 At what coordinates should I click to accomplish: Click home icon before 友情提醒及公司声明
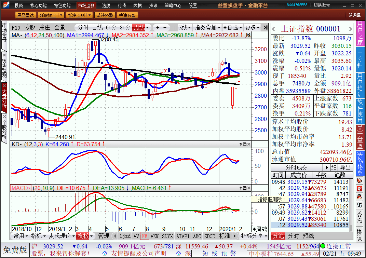(105, 253)
